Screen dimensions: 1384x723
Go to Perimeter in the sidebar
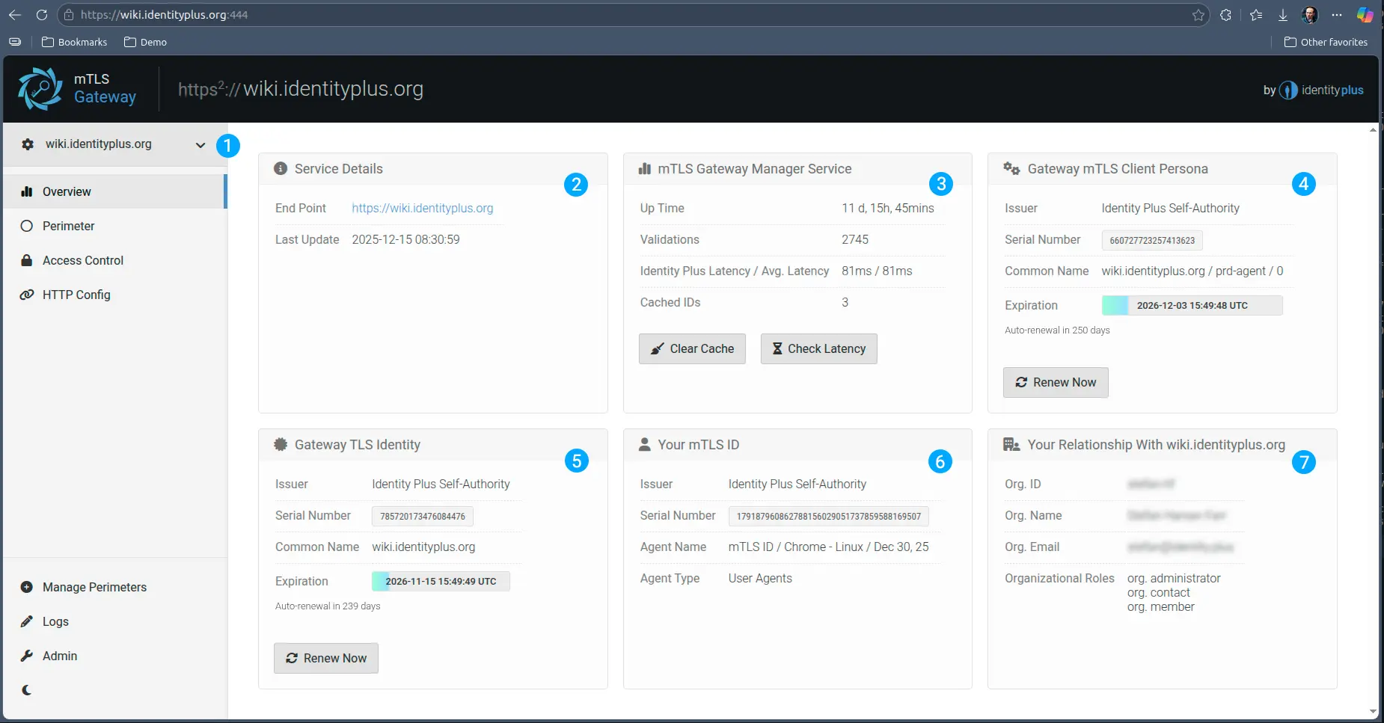pos(68,227)
